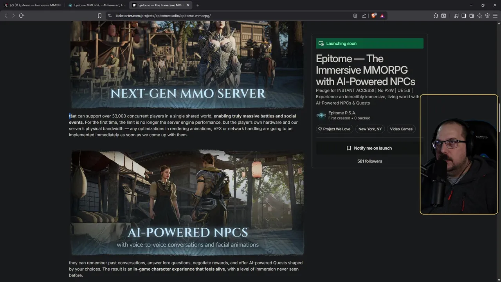501x282 pixels.
Task: Open the Leo AI sparkle icon
Action: pos(479,16)
